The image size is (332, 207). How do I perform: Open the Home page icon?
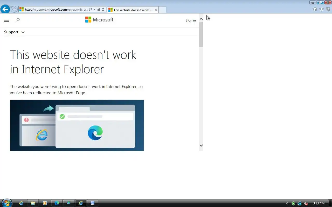315,9
